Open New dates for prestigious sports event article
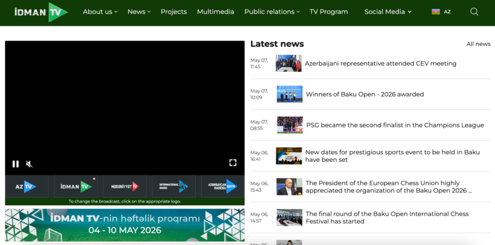 (393, 156)
